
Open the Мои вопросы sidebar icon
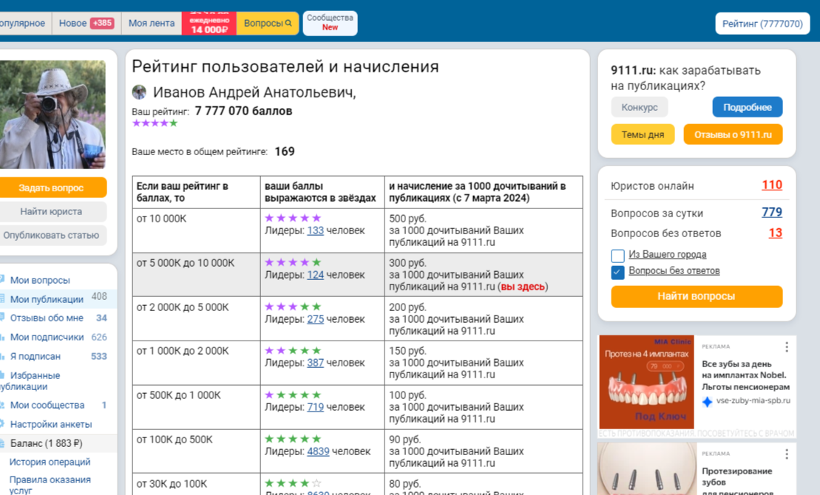[x=4, y=279]
